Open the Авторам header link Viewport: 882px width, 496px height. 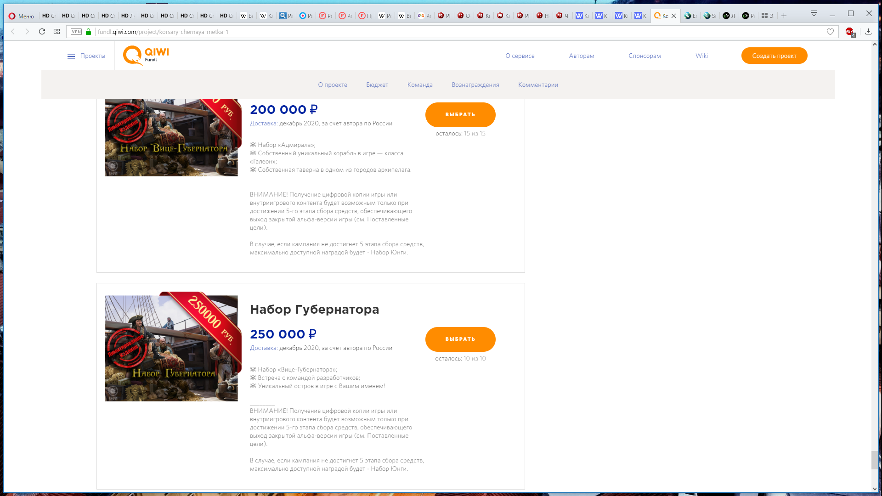(x=582, y=56)
